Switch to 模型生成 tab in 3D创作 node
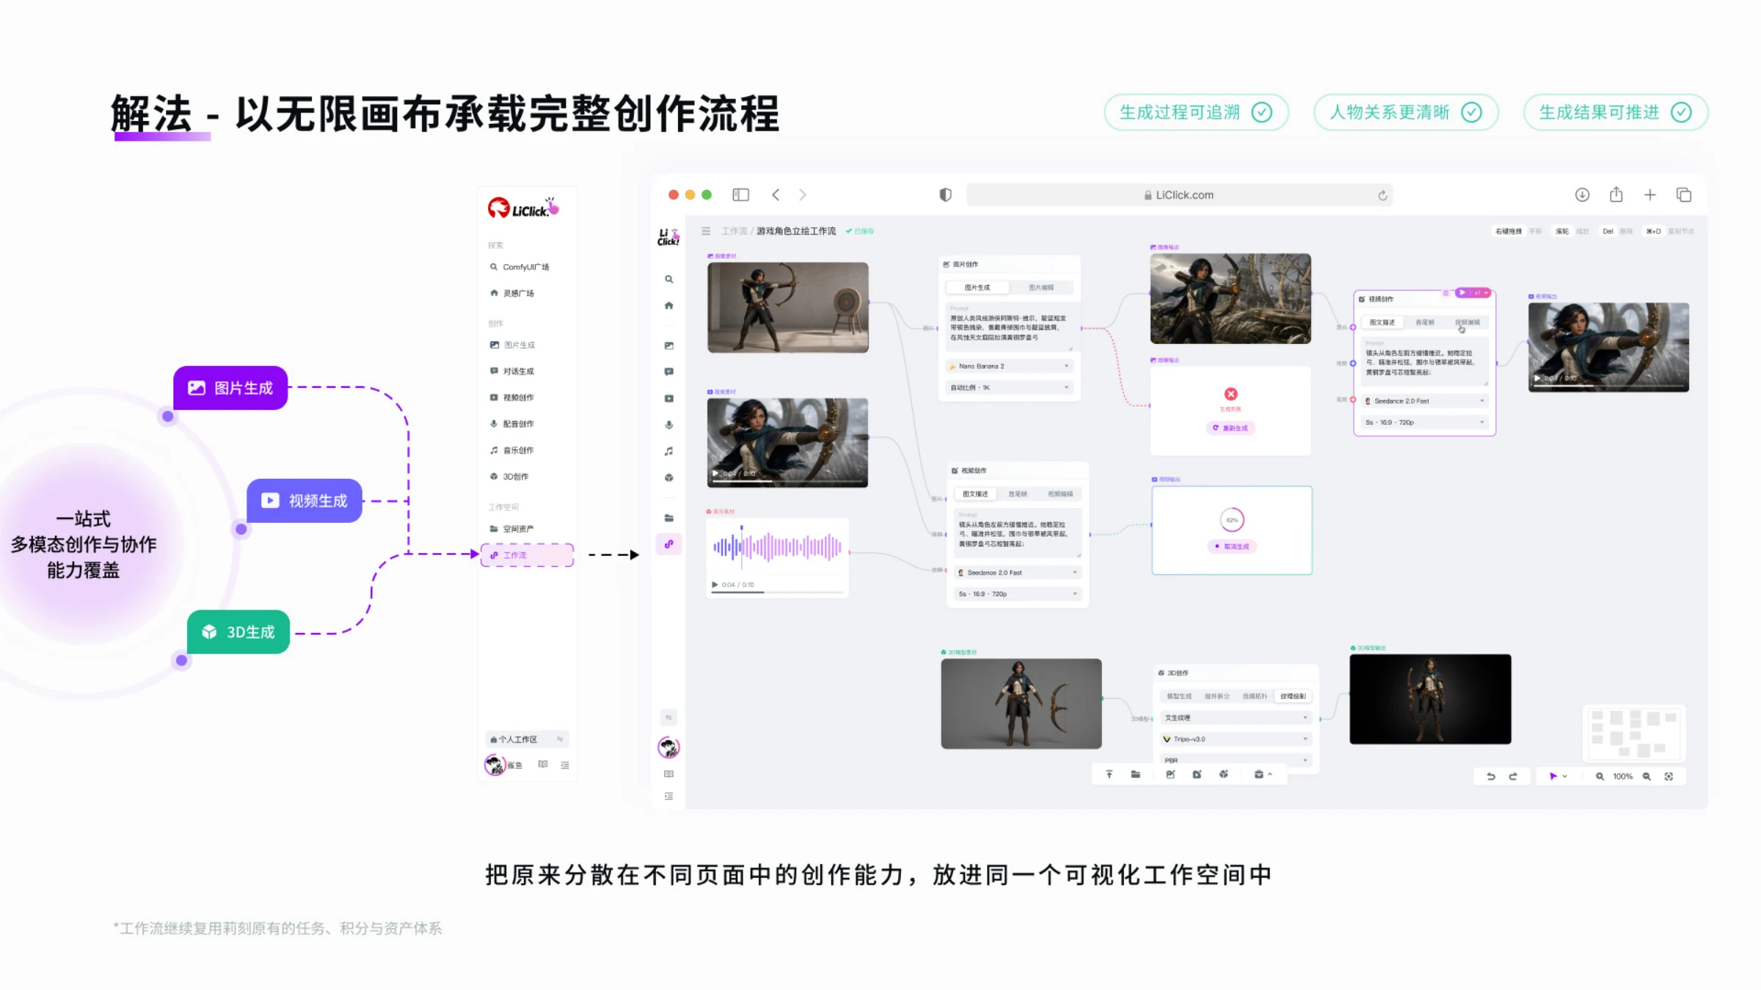Viewport: 1761px width, 990px height. (x=1179, y=697)
